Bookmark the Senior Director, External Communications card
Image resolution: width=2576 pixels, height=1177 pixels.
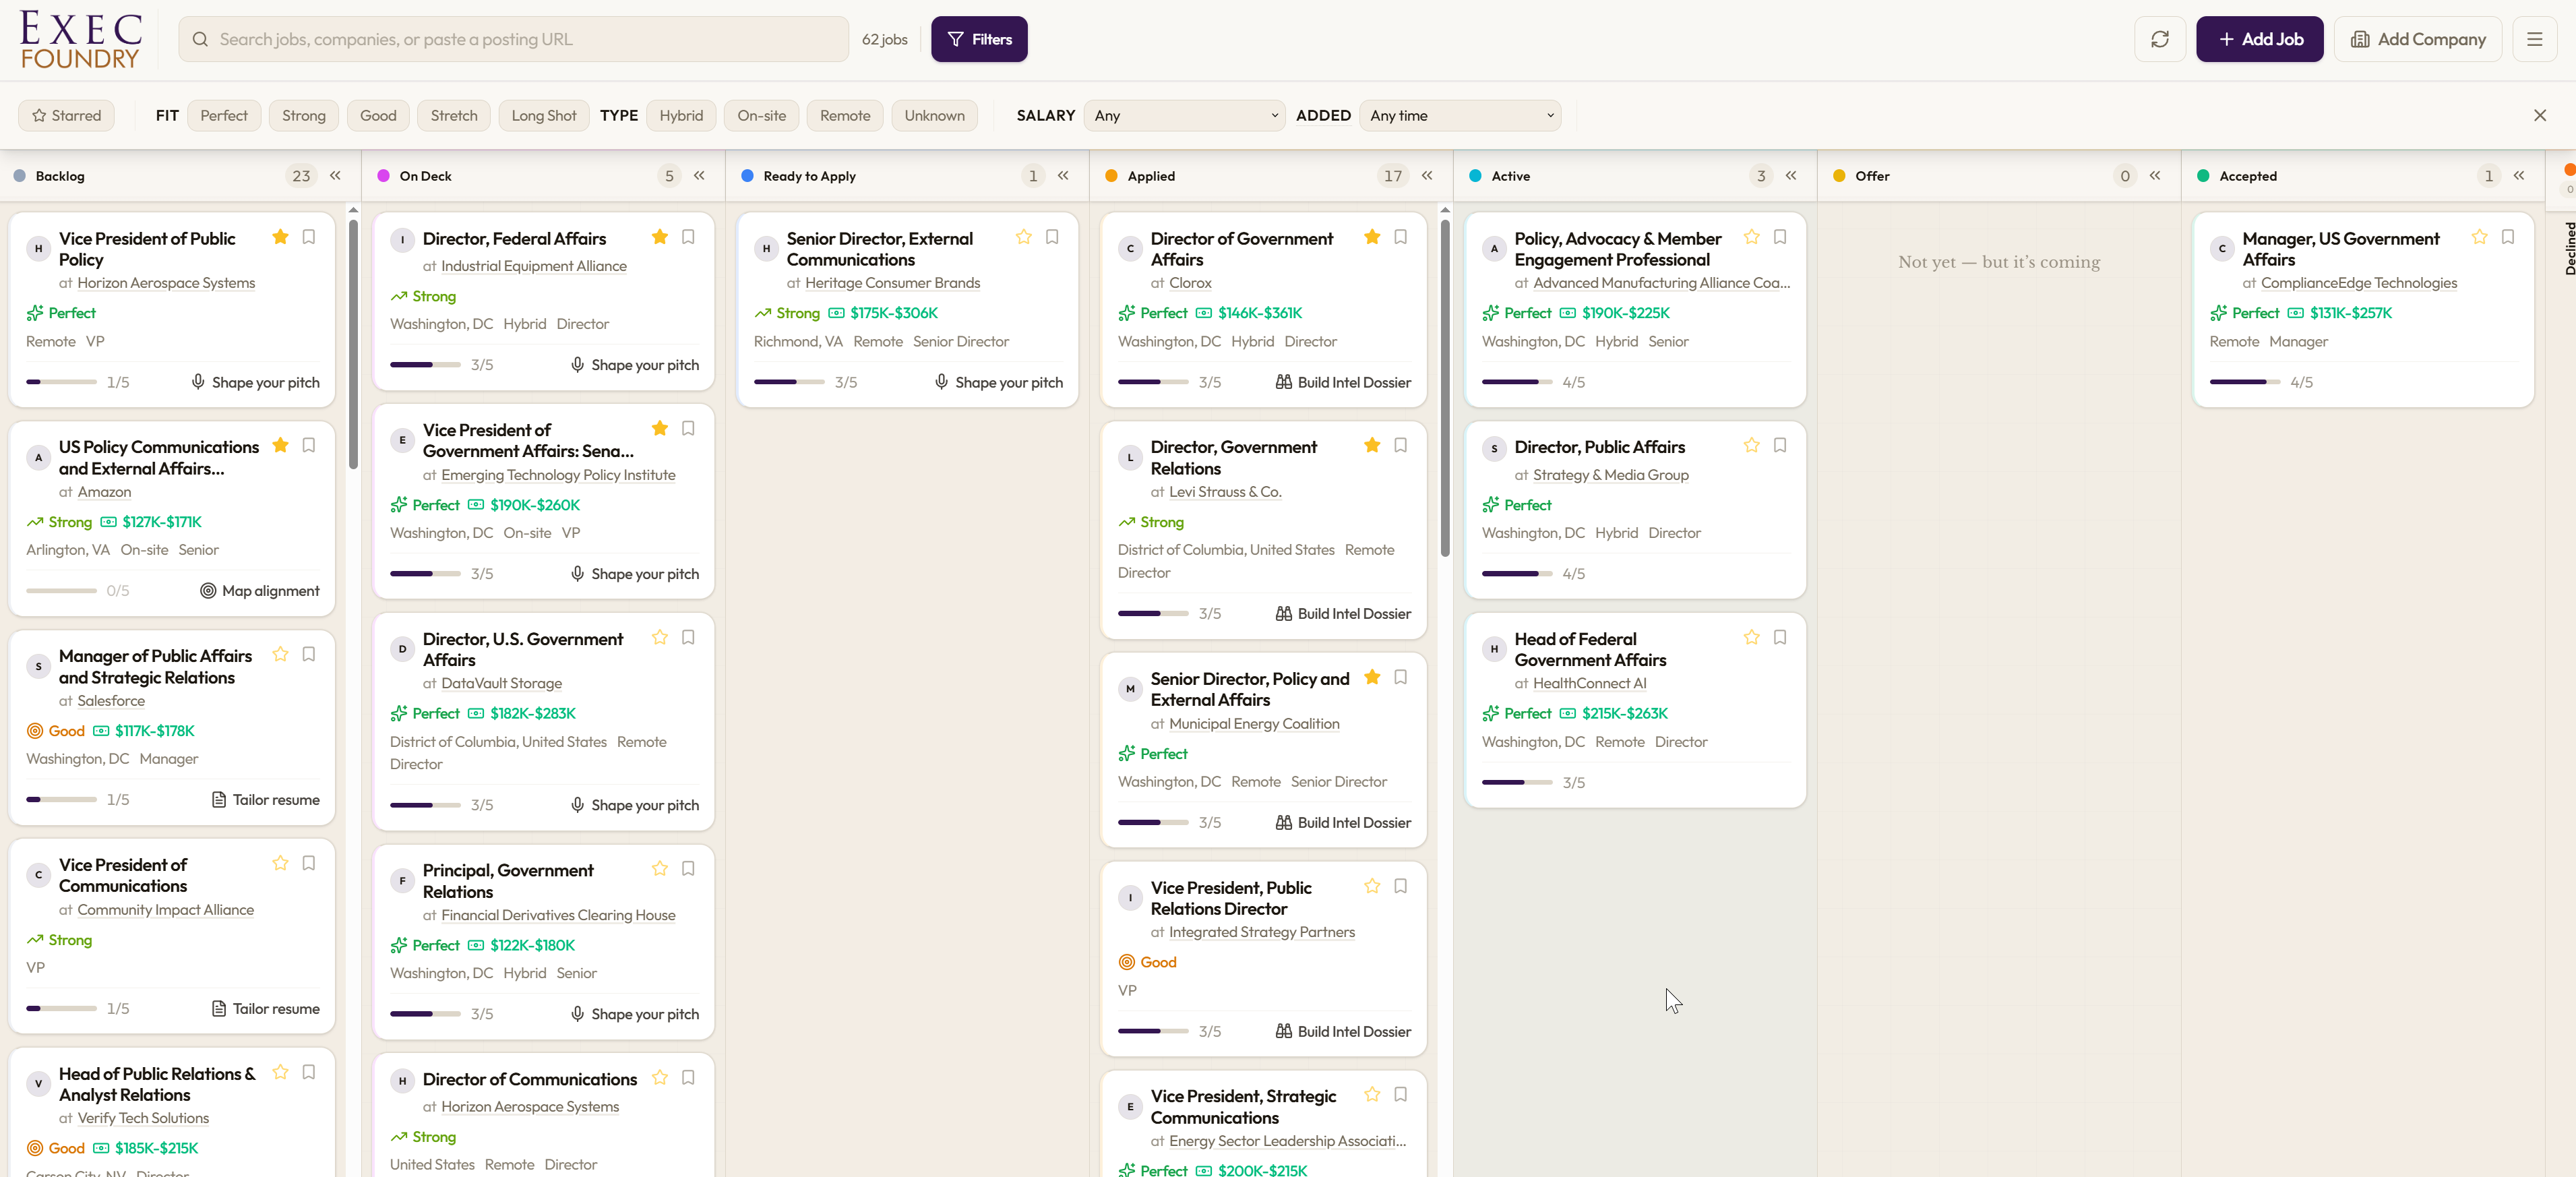(x=1052, y=237)
